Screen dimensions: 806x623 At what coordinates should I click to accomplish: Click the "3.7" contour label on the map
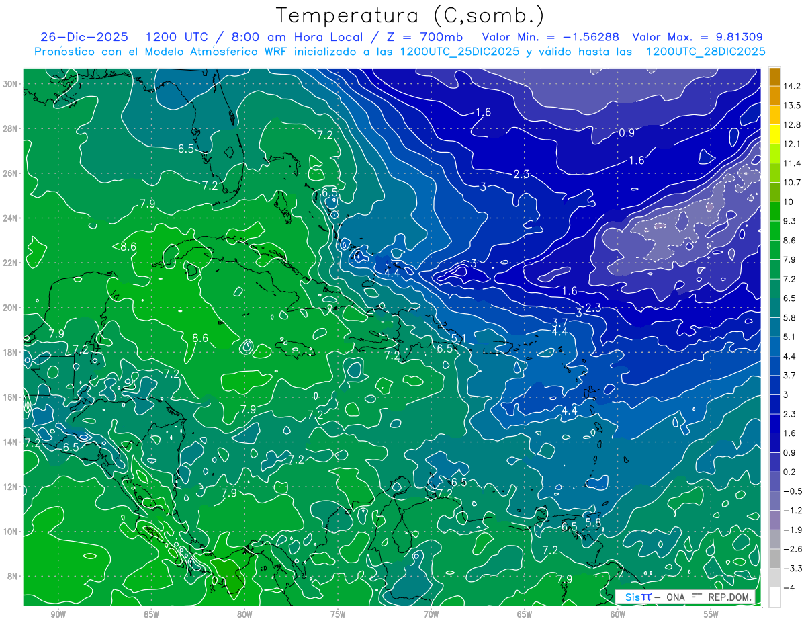(559, 323)
